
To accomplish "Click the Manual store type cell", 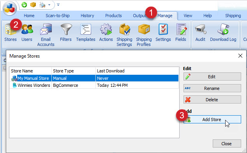I will (x=73, y=78).
